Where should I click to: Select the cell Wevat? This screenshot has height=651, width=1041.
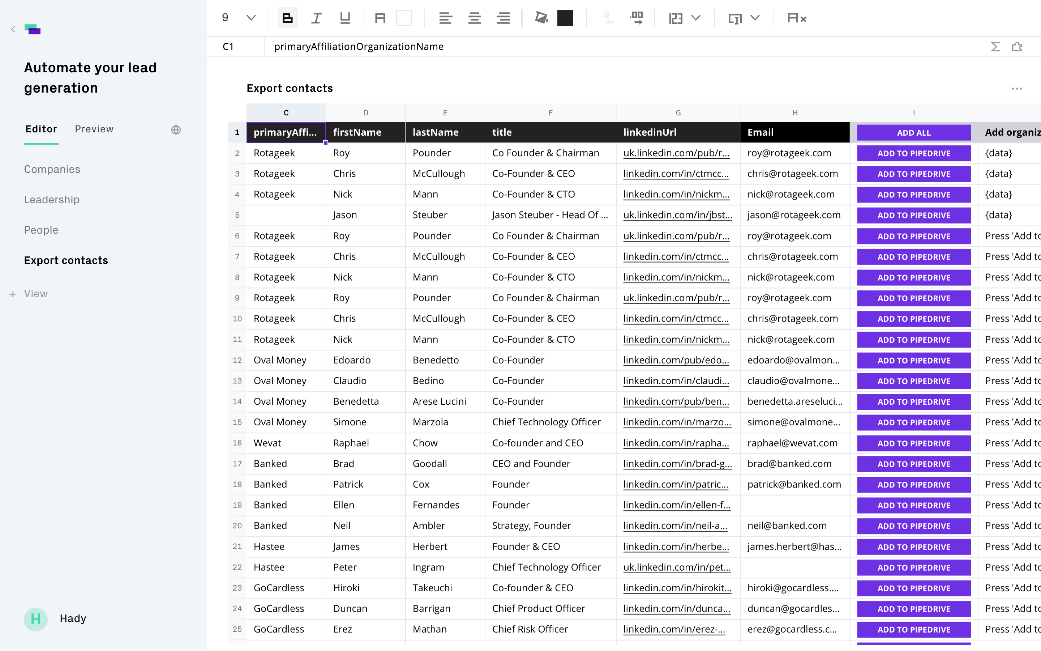286,443
